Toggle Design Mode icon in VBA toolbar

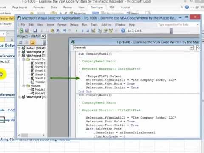(x=93, y=31)
